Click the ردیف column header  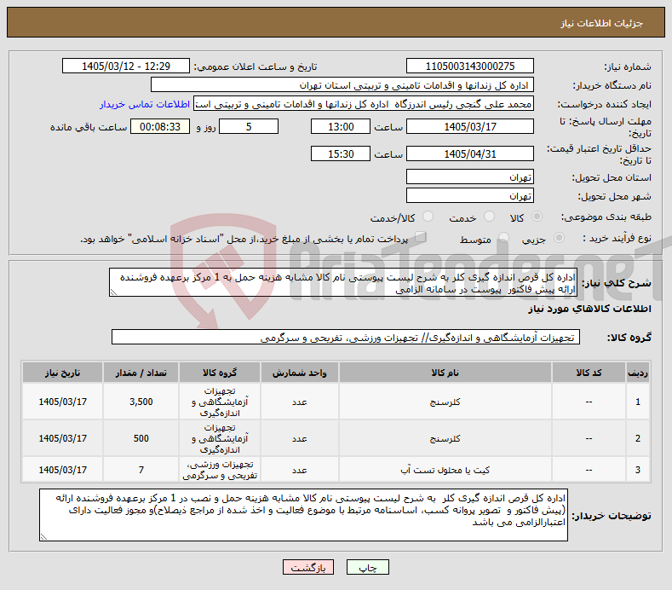coord(638,373)
